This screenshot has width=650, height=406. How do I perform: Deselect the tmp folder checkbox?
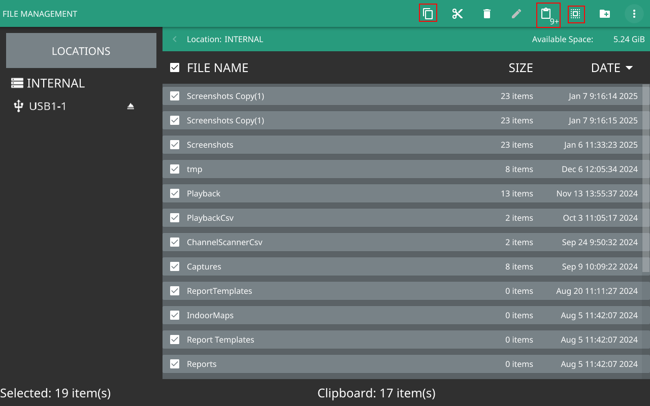(175, 169)
